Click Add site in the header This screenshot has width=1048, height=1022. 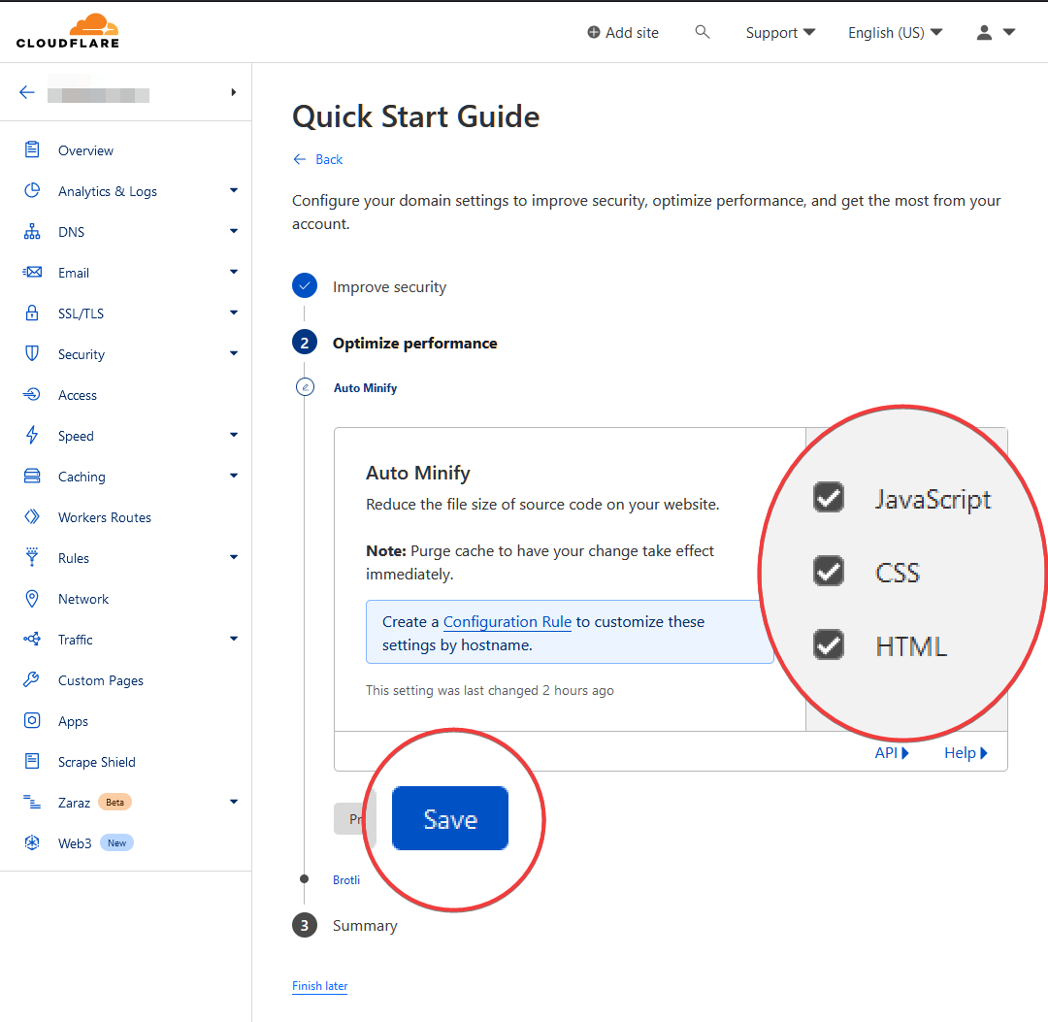click(622, 32)
